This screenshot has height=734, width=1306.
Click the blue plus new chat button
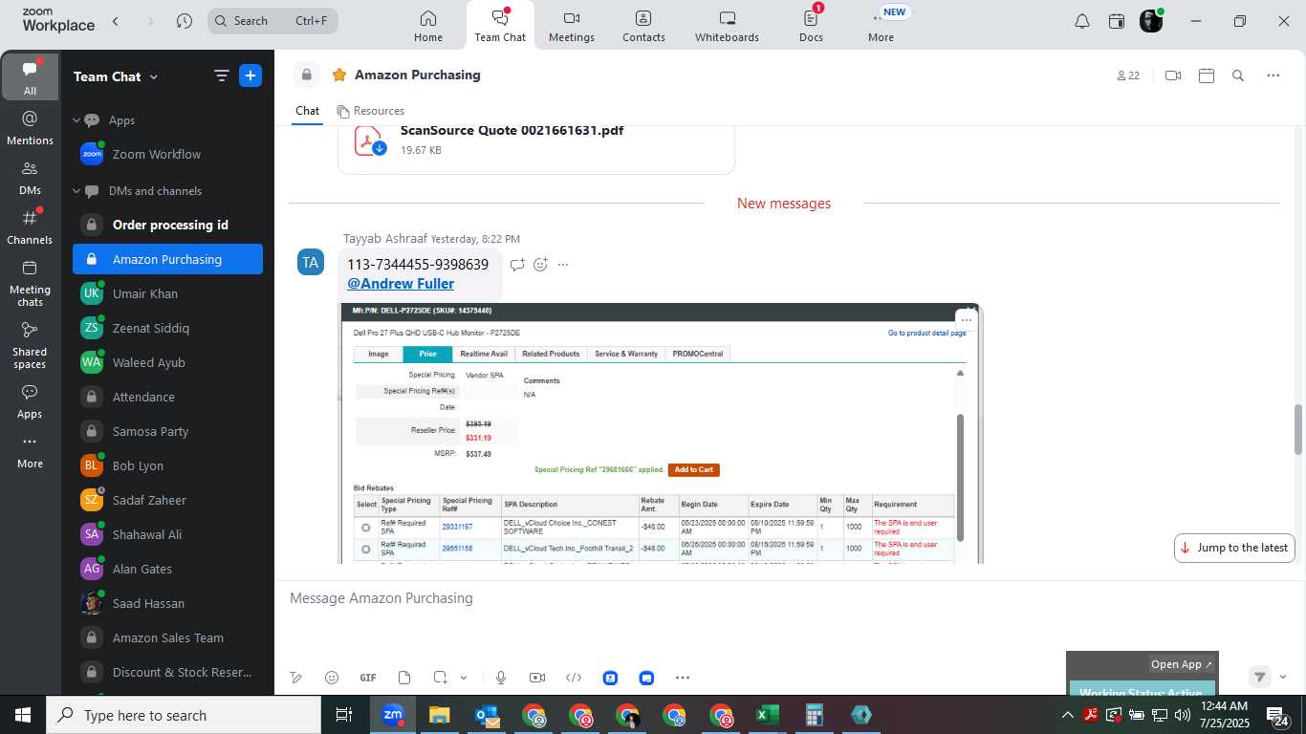[x=250, y=76]
